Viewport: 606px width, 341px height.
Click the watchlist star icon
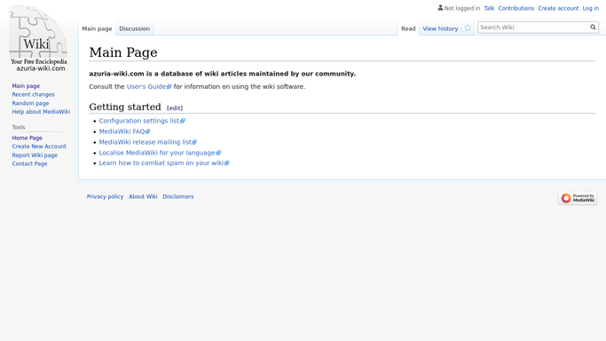[x=468, y=28]
